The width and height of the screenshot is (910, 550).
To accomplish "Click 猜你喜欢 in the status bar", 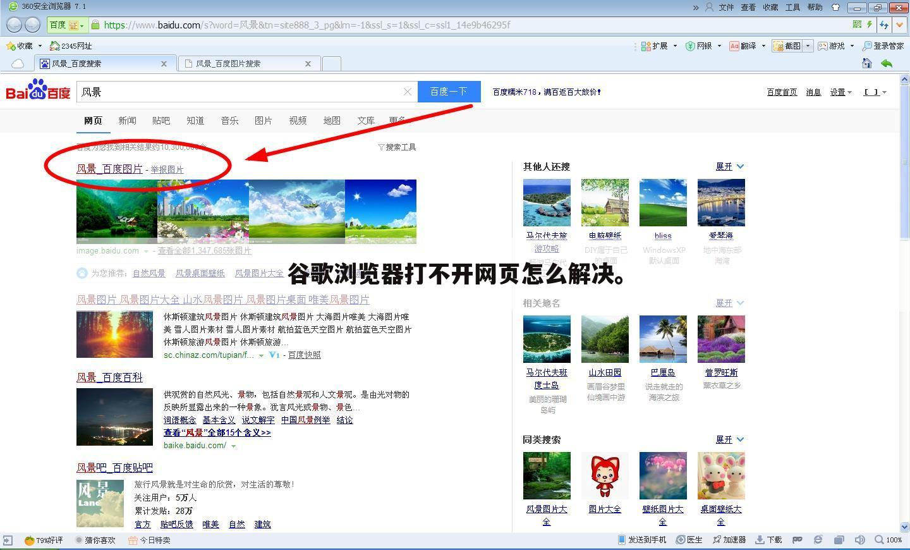I will [95, 541].
